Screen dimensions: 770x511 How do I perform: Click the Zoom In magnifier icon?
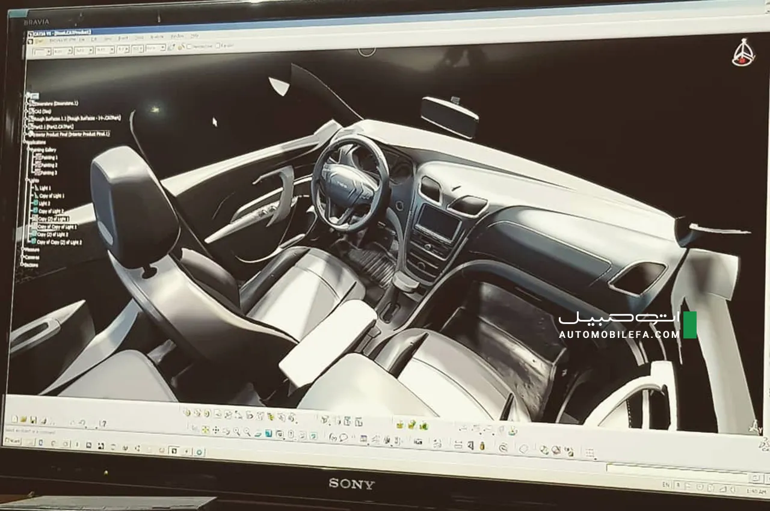click(236, 432)
